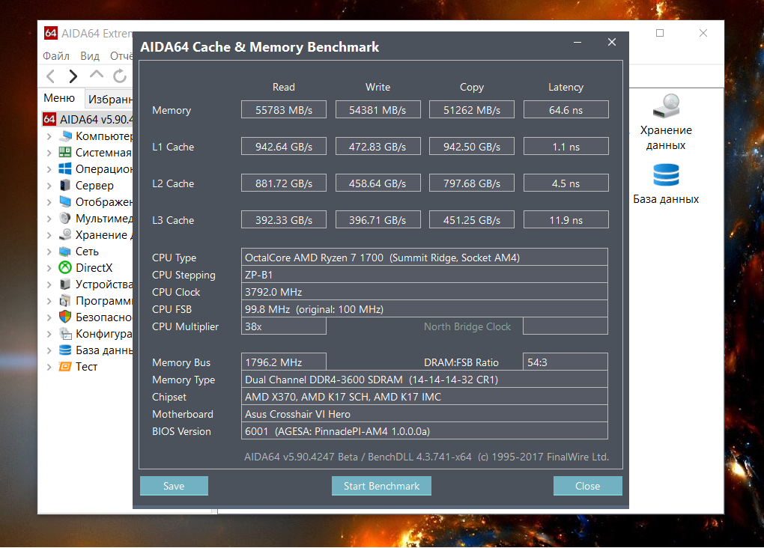The height and width of the screenshot is (548, 764).
Task: Click the L3 Cache Latency 11.9 ns
Action: (x=566, y=219)
